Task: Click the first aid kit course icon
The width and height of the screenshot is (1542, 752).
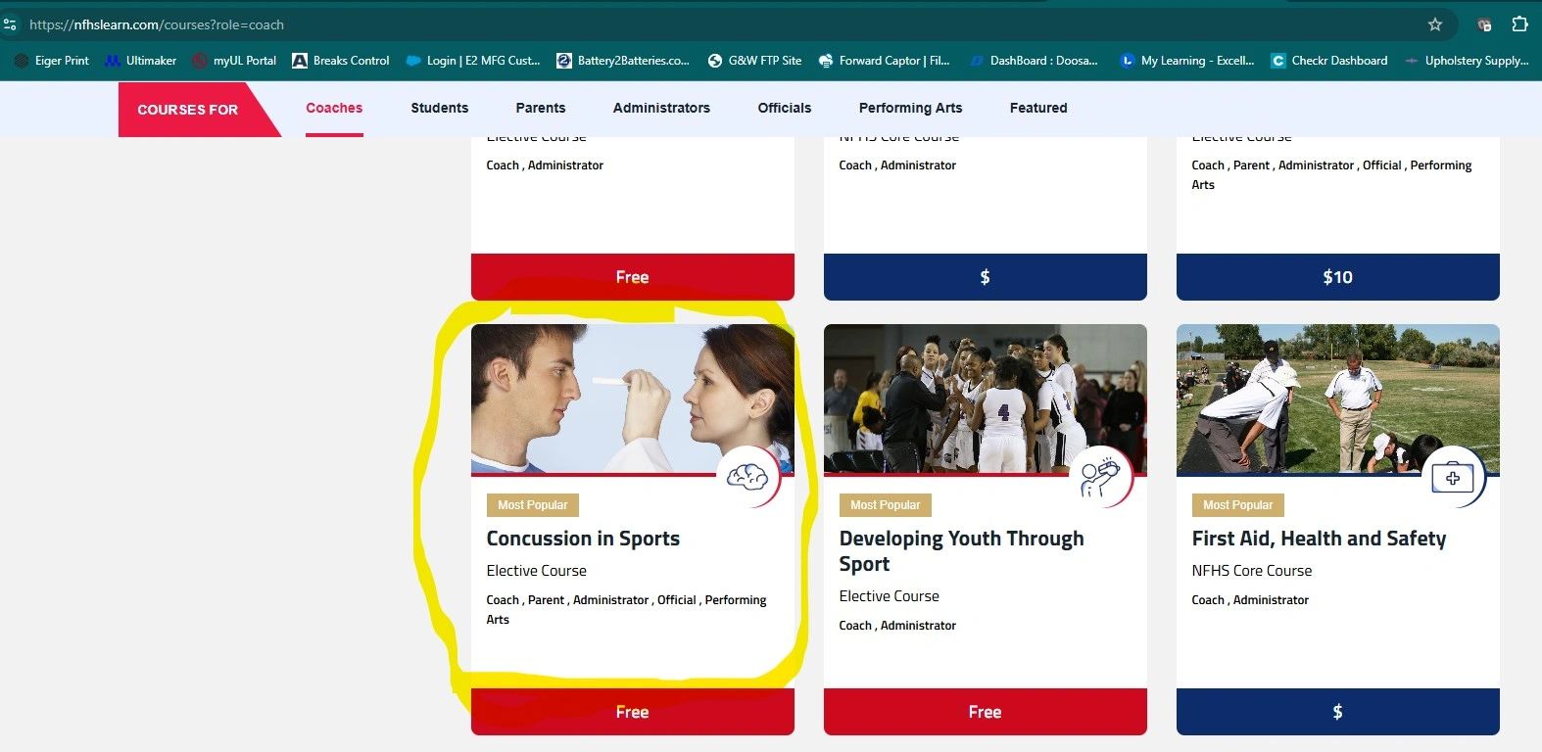Action: coord(1453,477)
